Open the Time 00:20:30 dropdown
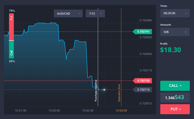Screen dimensions: 194x119 175,13
